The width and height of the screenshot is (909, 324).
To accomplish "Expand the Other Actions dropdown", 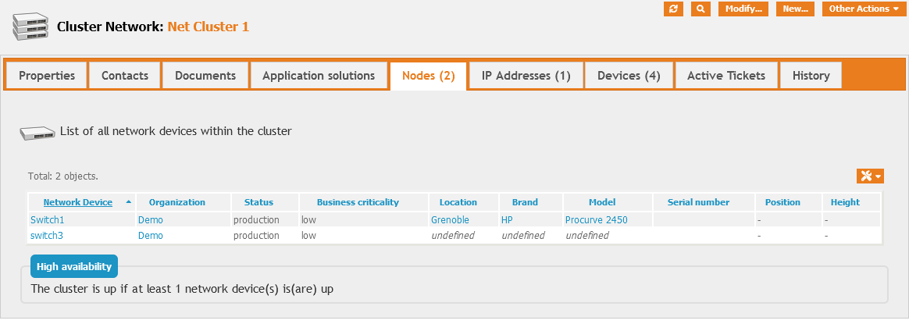I will click(864, 9).
